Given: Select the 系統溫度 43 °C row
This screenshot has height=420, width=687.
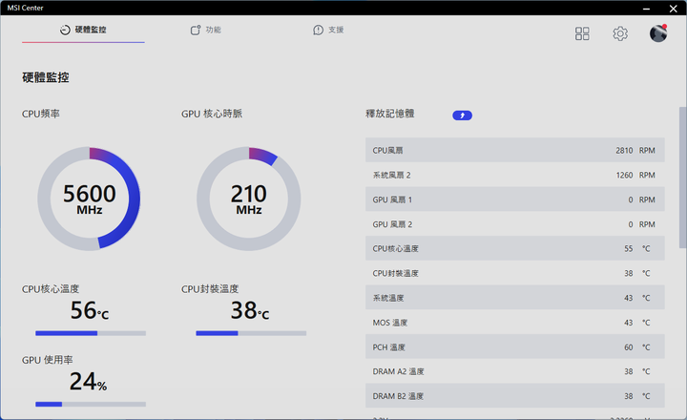Looking at the screenshot, I should click(x=515, y=298).
